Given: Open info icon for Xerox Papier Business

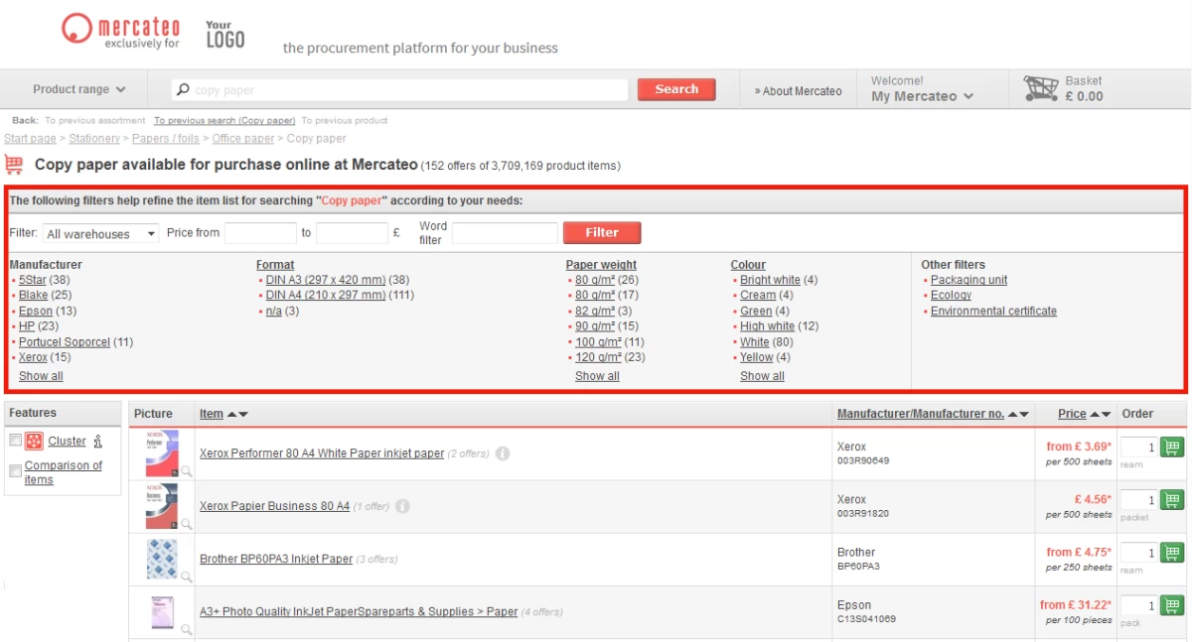Looking at the screenshot, I should [402, 506].
